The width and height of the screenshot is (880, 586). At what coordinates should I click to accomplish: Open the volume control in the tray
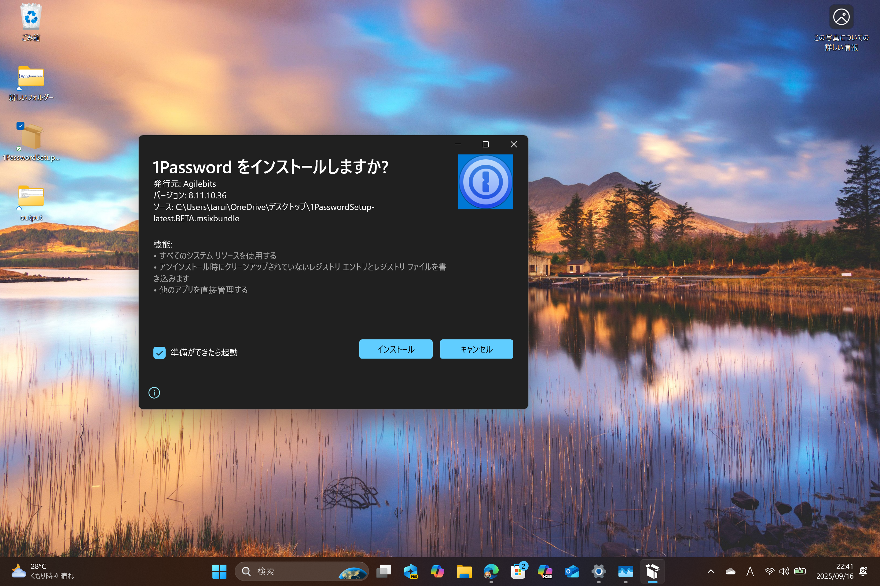[784, 571]
